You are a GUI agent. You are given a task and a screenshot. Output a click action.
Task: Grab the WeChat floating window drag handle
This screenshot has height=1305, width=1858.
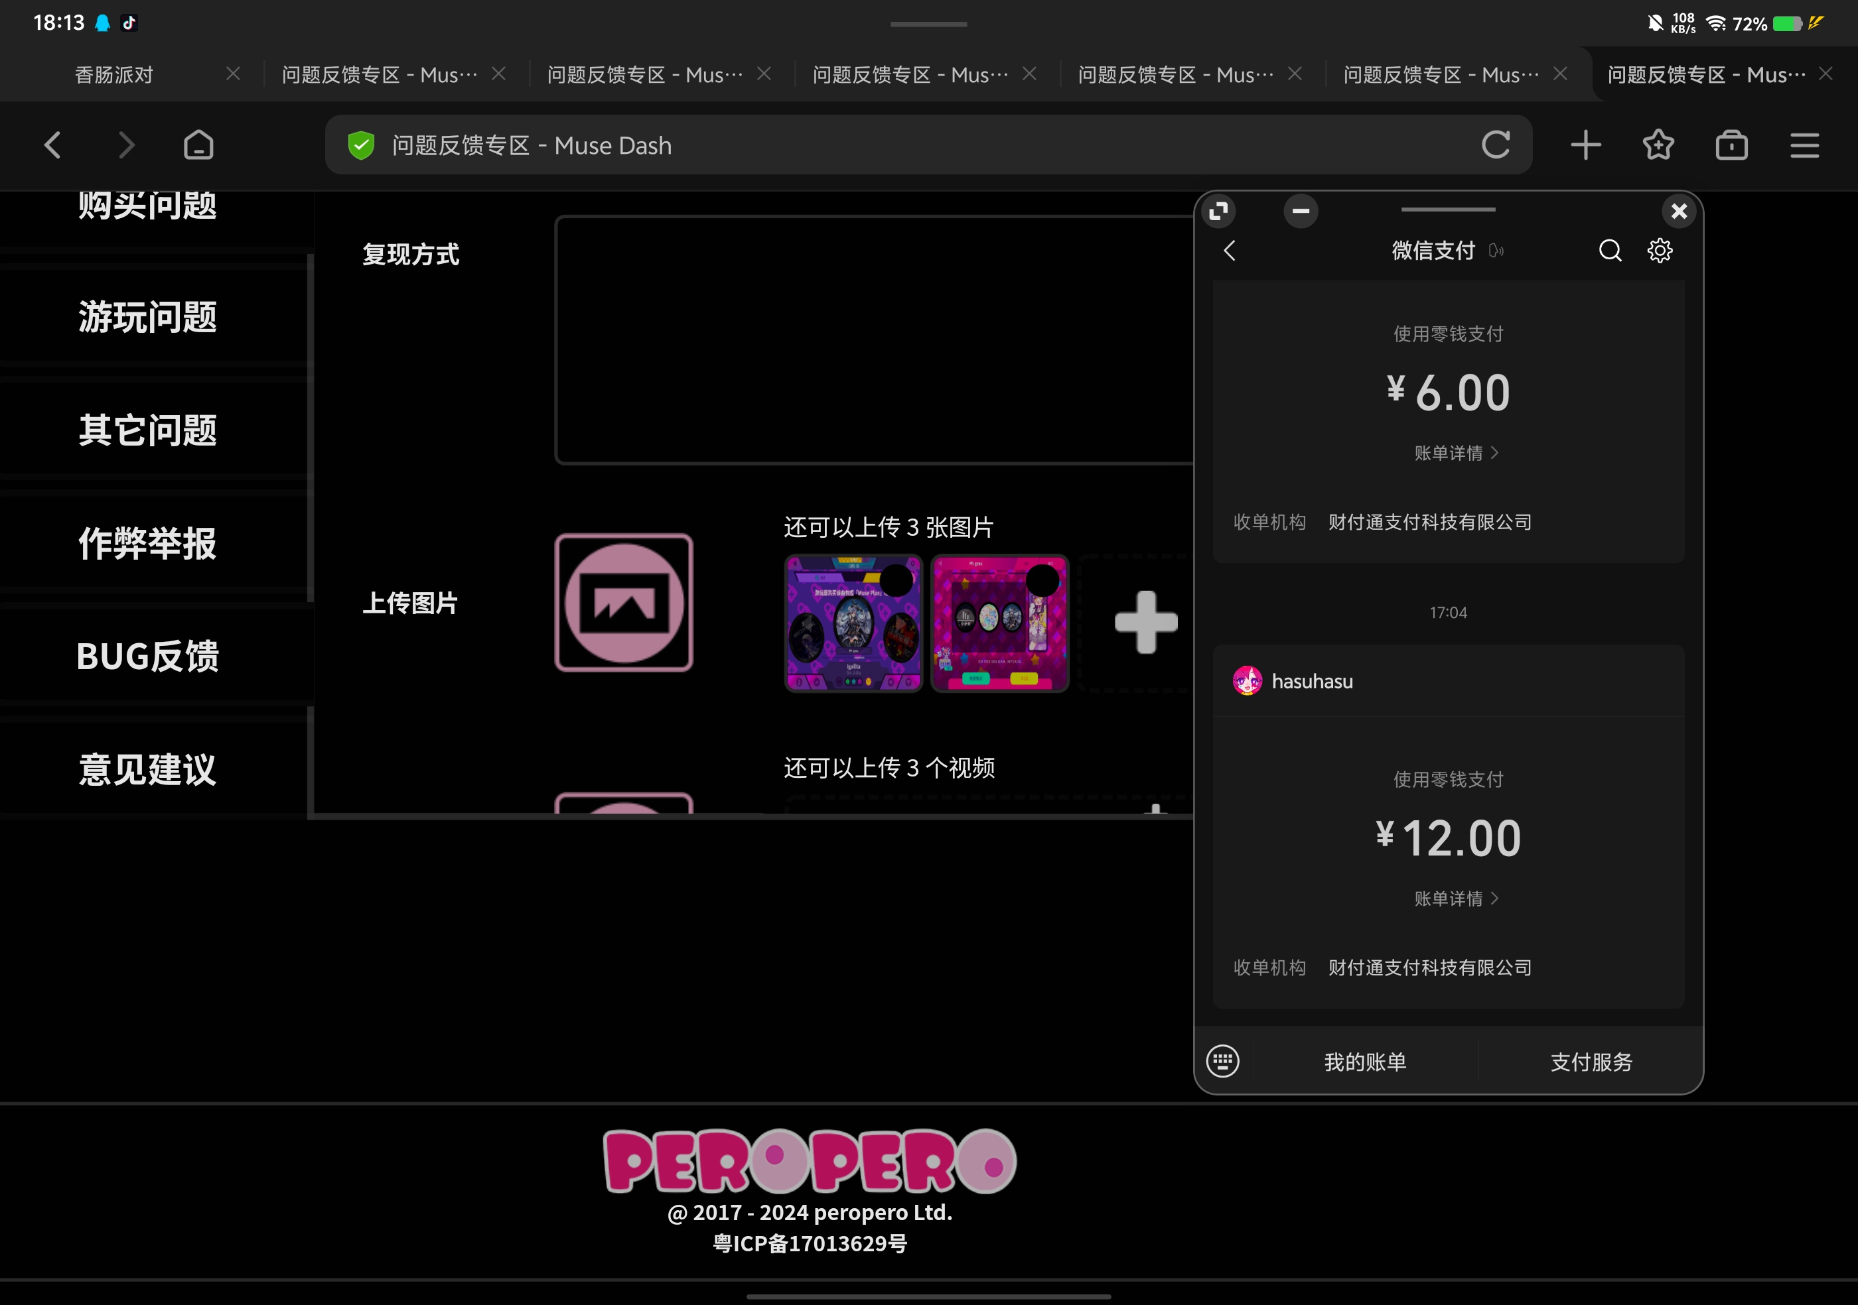tap(1448, 210)
